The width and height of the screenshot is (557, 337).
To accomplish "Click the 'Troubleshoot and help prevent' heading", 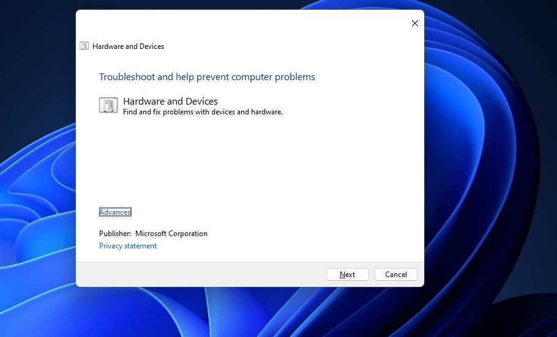I will tap(207, 76).
